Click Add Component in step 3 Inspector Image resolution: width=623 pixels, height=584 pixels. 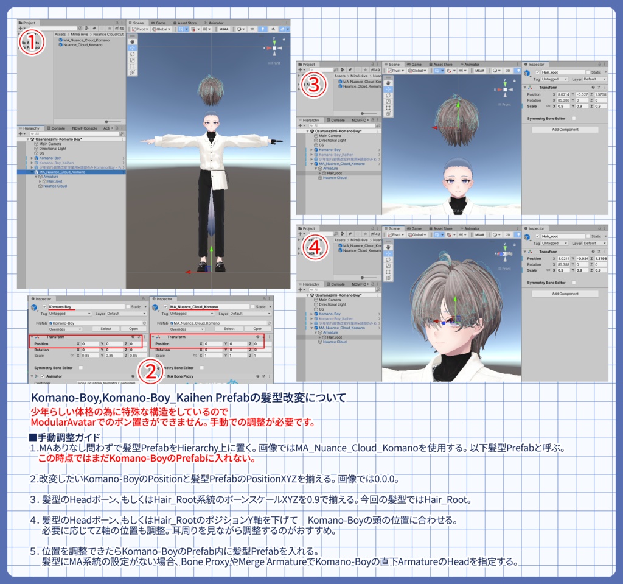[565, 130]
